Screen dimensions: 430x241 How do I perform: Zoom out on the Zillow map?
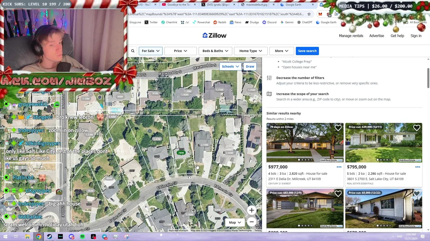(252, 222)
